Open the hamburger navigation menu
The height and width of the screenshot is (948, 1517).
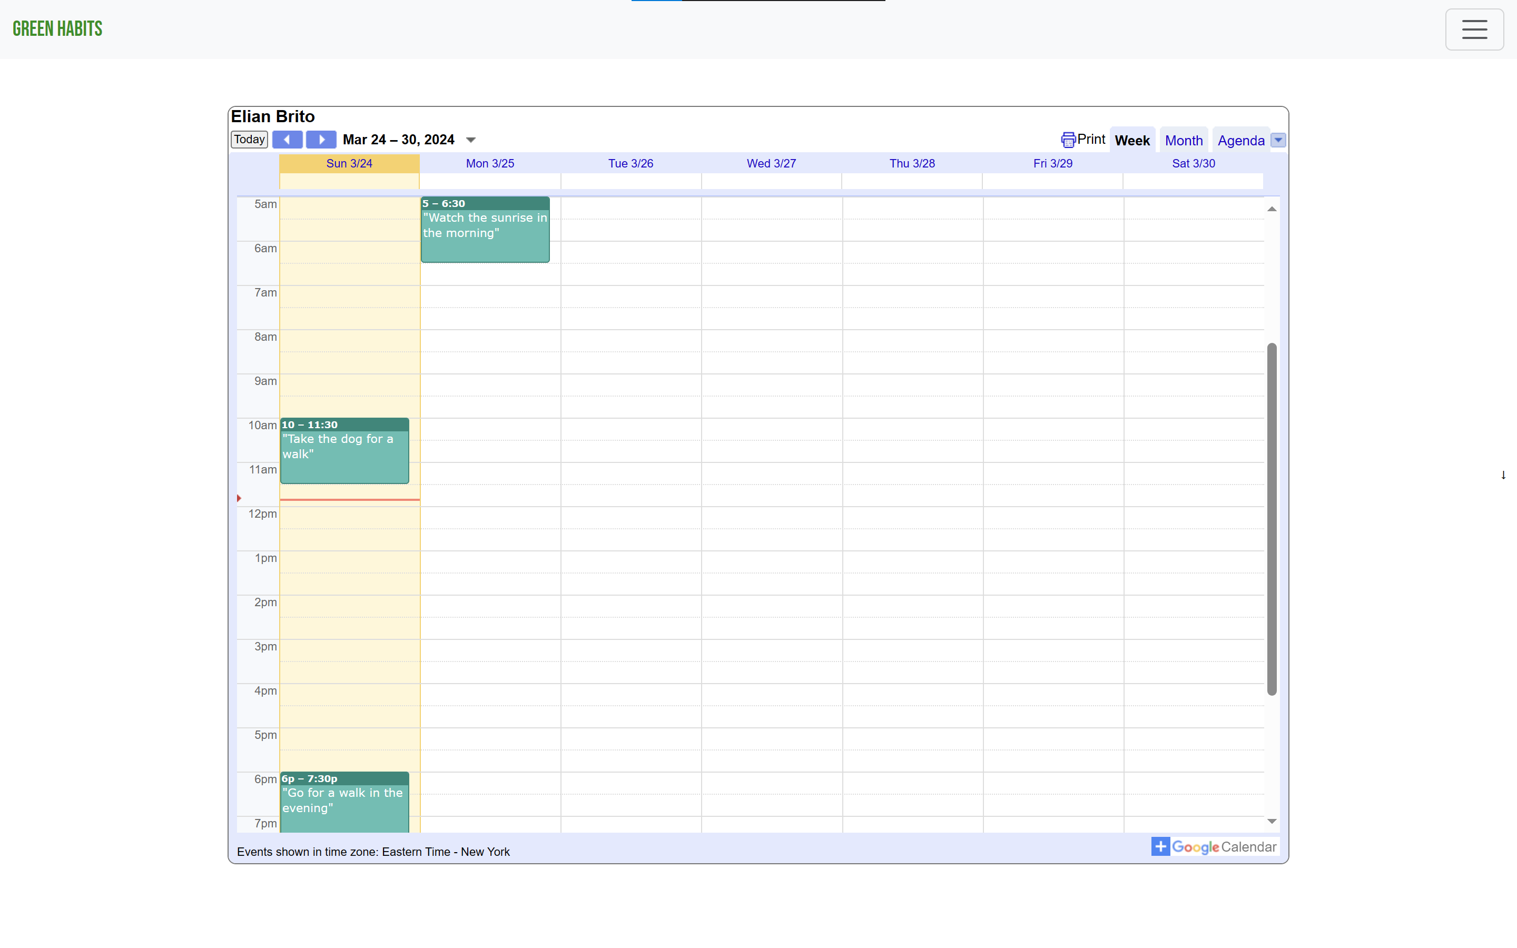tap(1474, 29)
